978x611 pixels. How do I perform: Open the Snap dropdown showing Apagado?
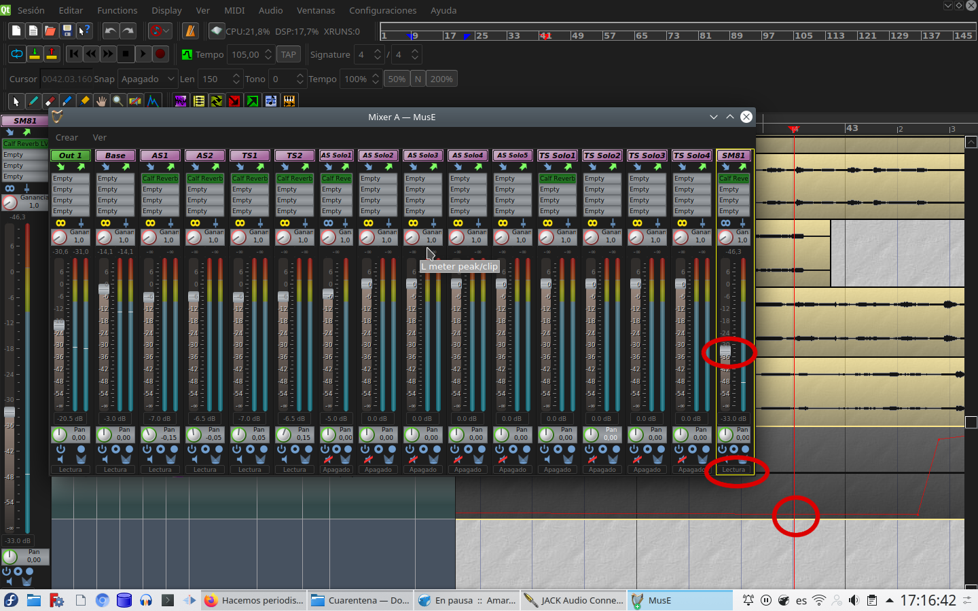(x=147, y=79)
